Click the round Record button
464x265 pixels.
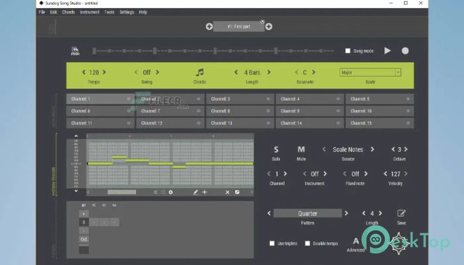[405, 51]
